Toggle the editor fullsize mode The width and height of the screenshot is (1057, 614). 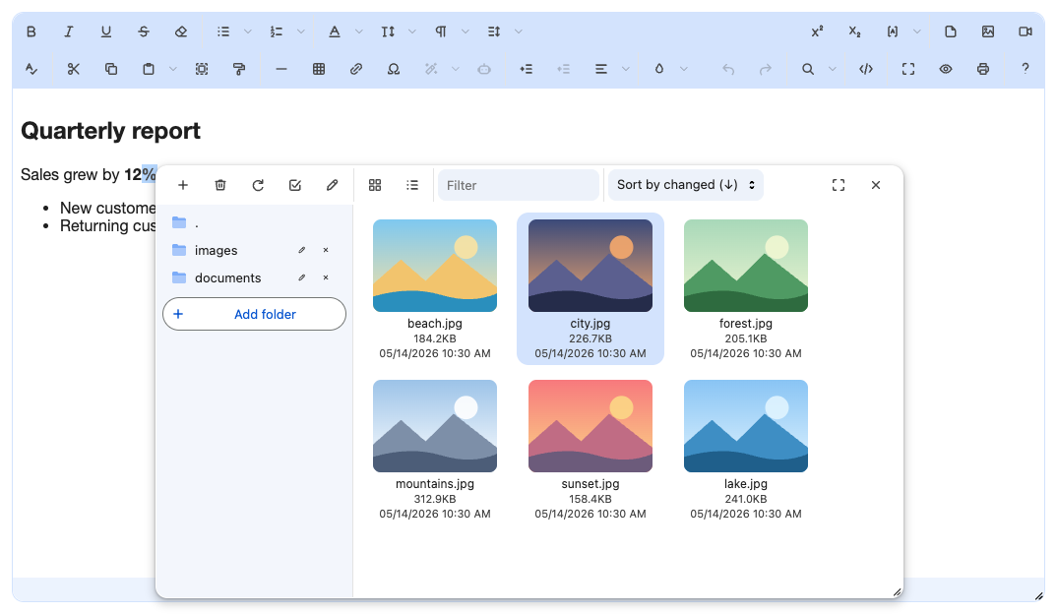[908, 69]
